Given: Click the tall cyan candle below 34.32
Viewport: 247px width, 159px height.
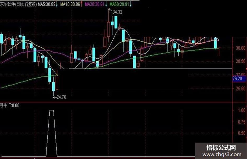Looking at the screenshot, I should click(116, 22).
